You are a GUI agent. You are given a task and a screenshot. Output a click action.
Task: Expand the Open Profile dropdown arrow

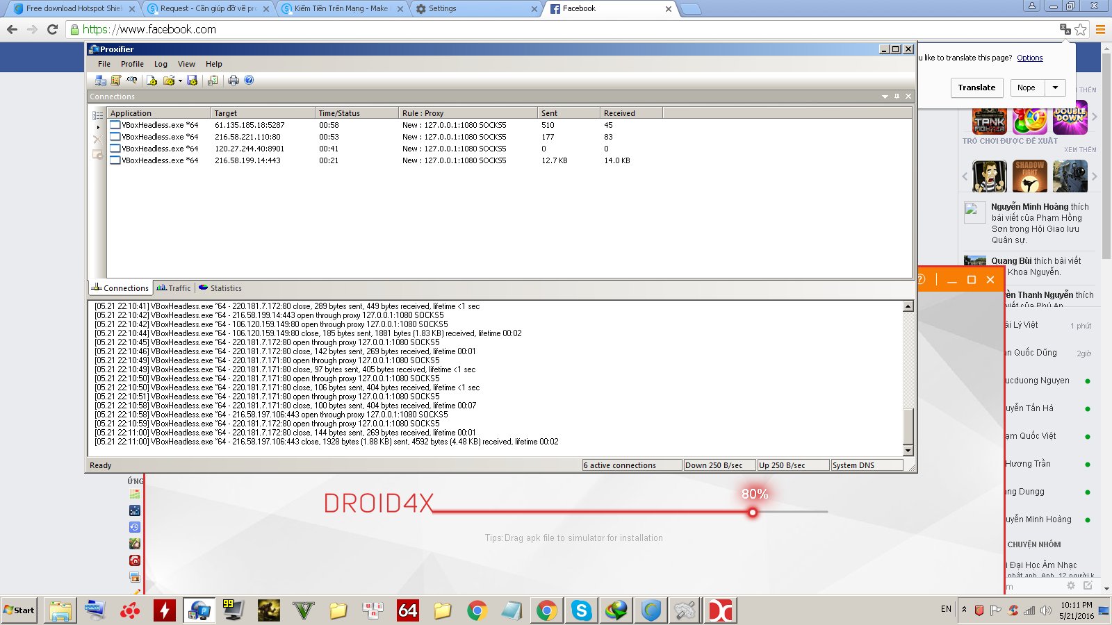click(180, 81)
